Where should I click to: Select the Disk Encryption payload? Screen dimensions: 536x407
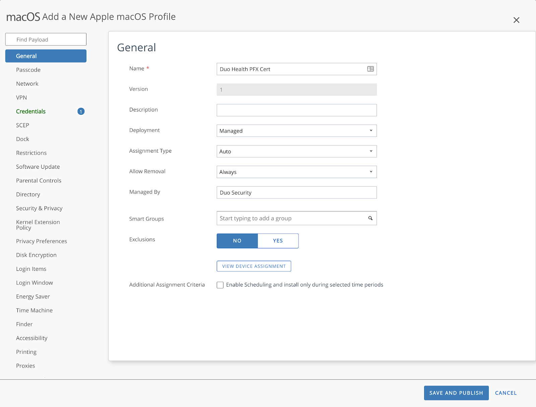pyautogui.click(x=36, y=255)
